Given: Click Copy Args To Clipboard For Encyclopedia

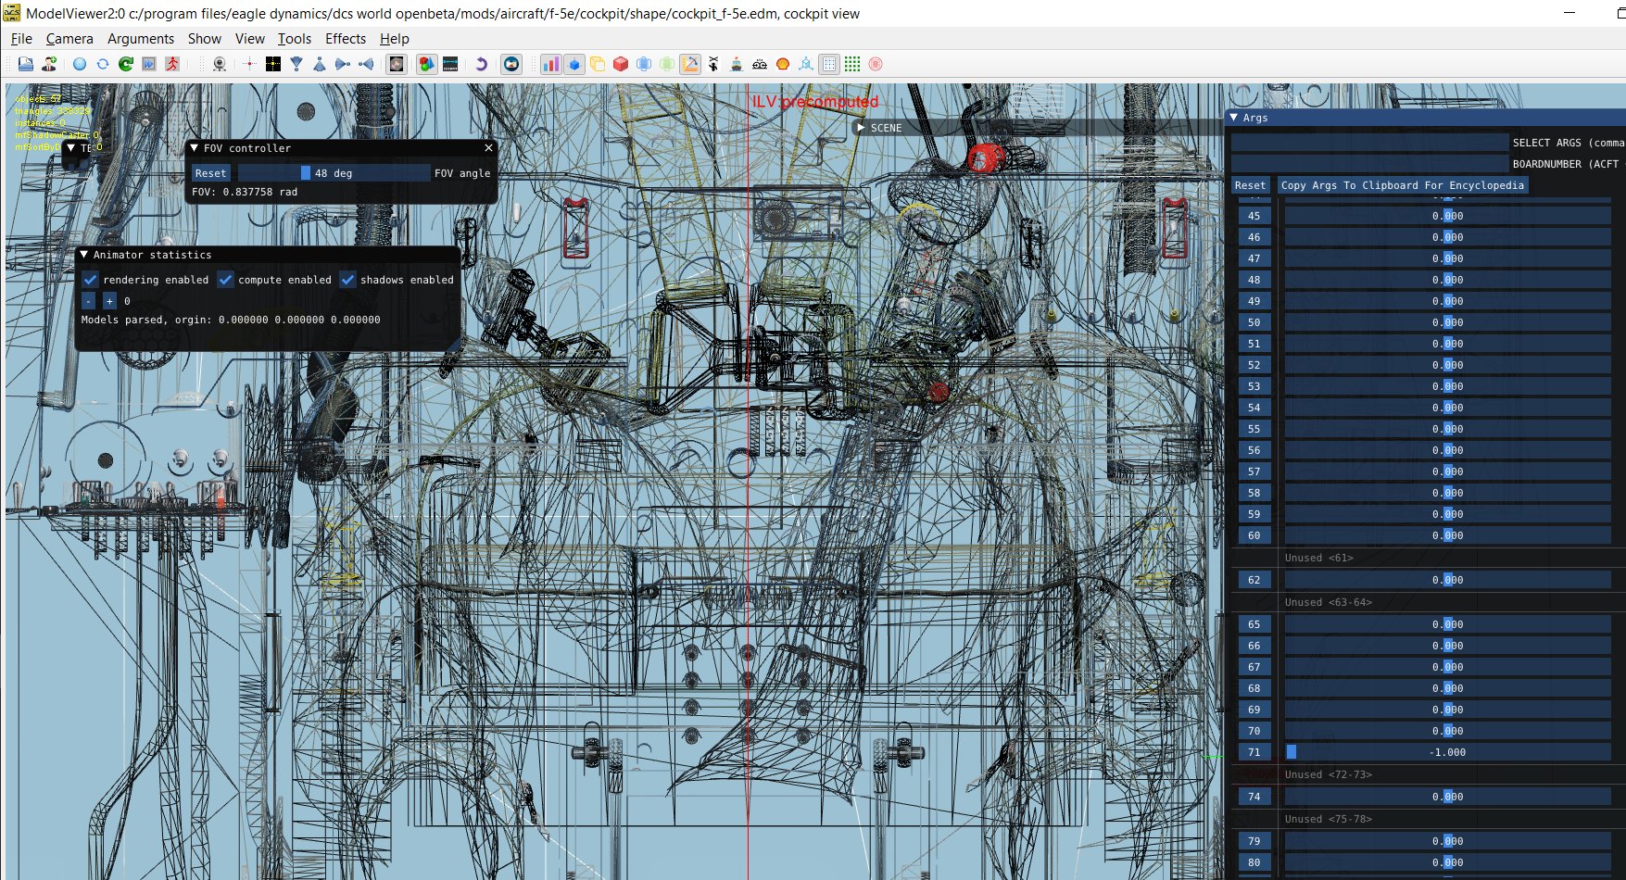Looking at the screenshot, I should [x=1403, y=185].
